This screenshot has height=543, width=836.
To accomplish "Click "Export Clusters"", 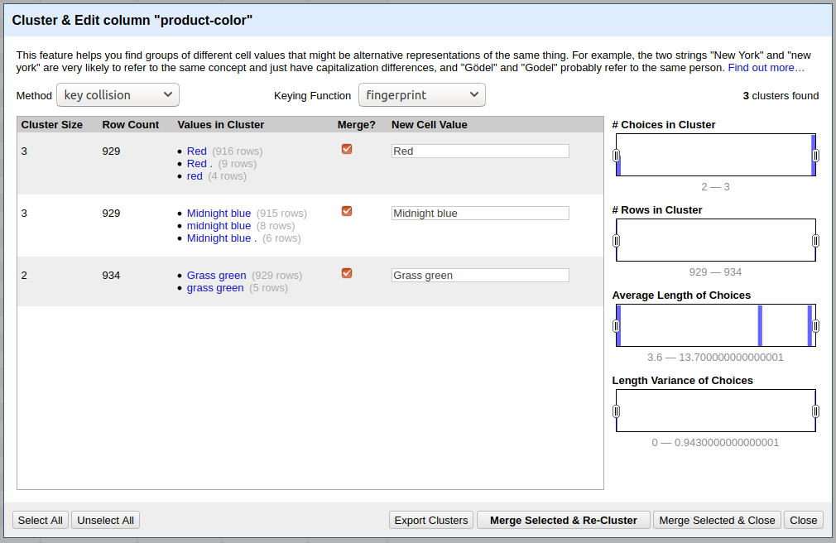I will (x=431, y=520).
